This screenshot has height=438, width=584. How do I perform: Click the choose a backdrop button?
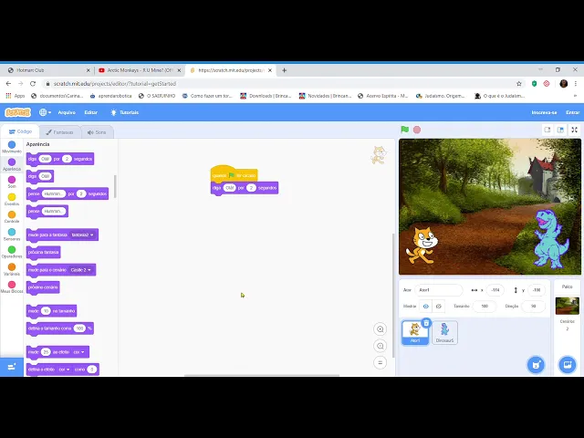pyautogui.click(x=568, y=365)
